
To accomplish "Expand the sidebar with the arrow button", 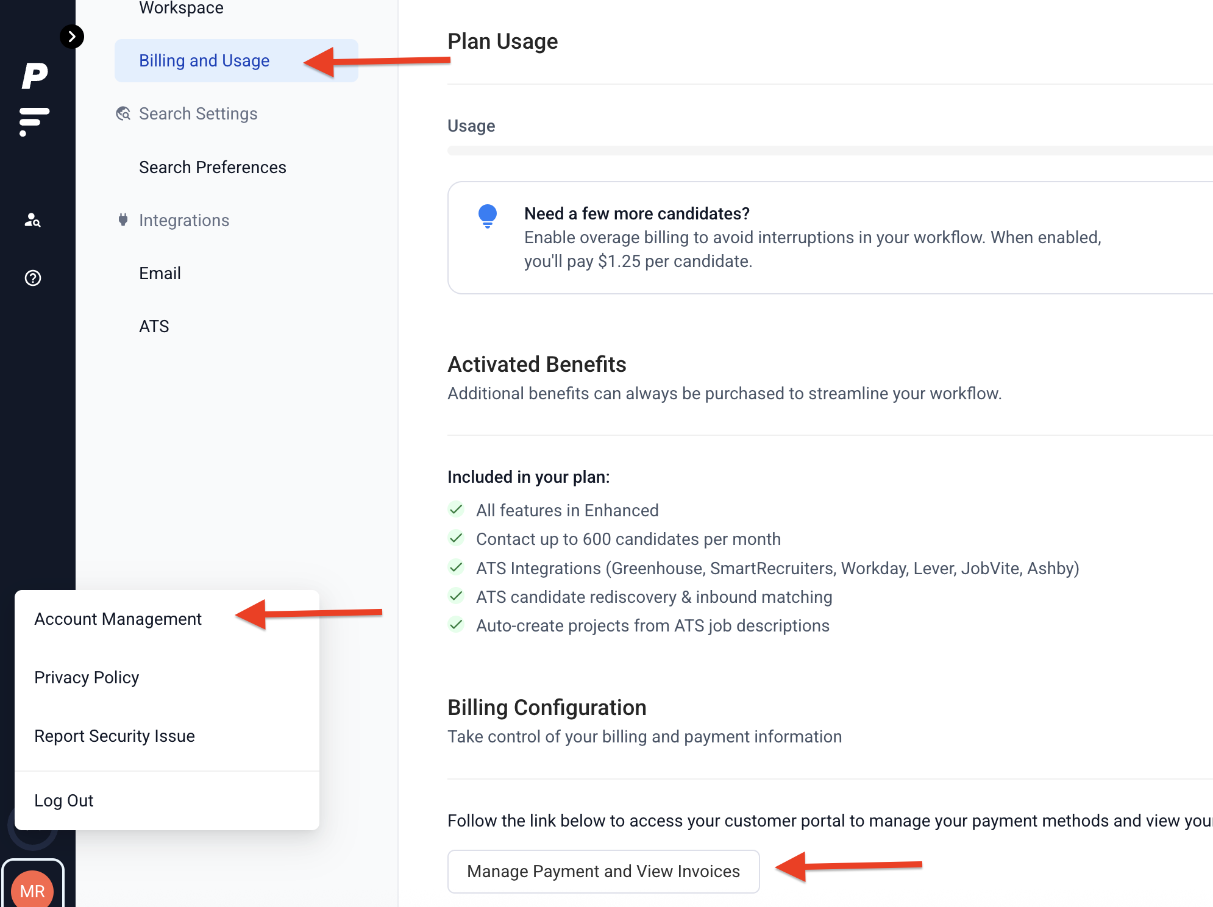I will (x=72, y=37).
